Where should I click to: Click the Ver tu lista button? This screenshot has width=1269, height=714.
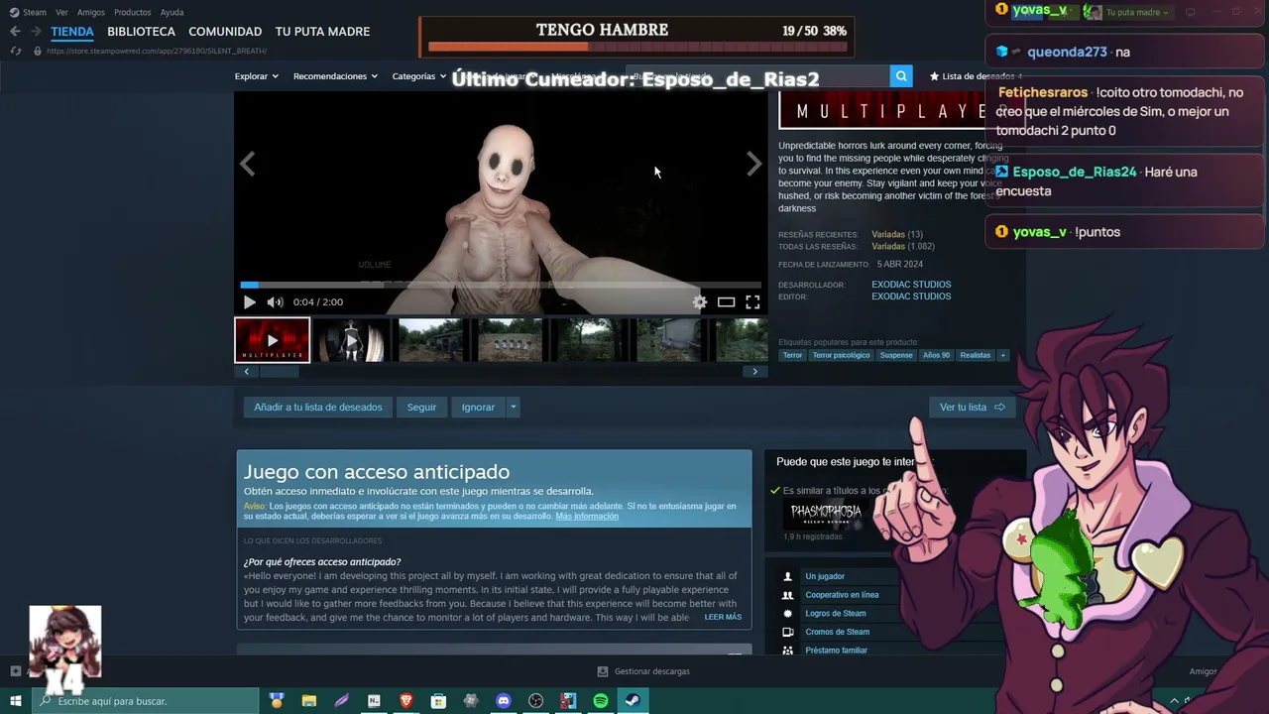coord(972,407)
